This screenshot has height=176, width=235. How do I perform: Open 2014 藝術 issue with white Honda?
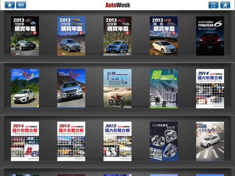(25, 89)
